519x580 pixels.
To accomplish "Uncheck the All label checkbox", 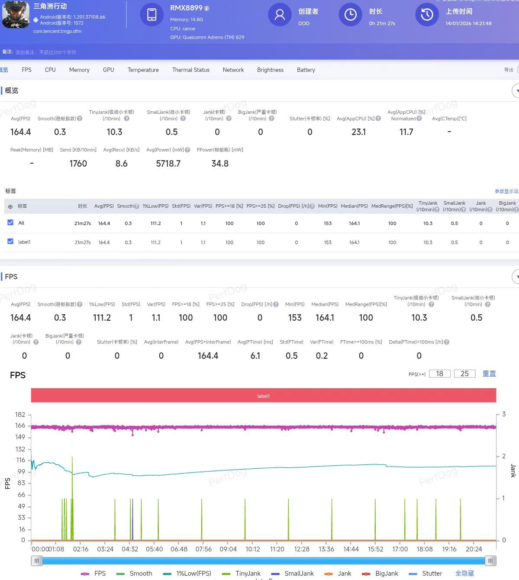I will tap(10, 222).
